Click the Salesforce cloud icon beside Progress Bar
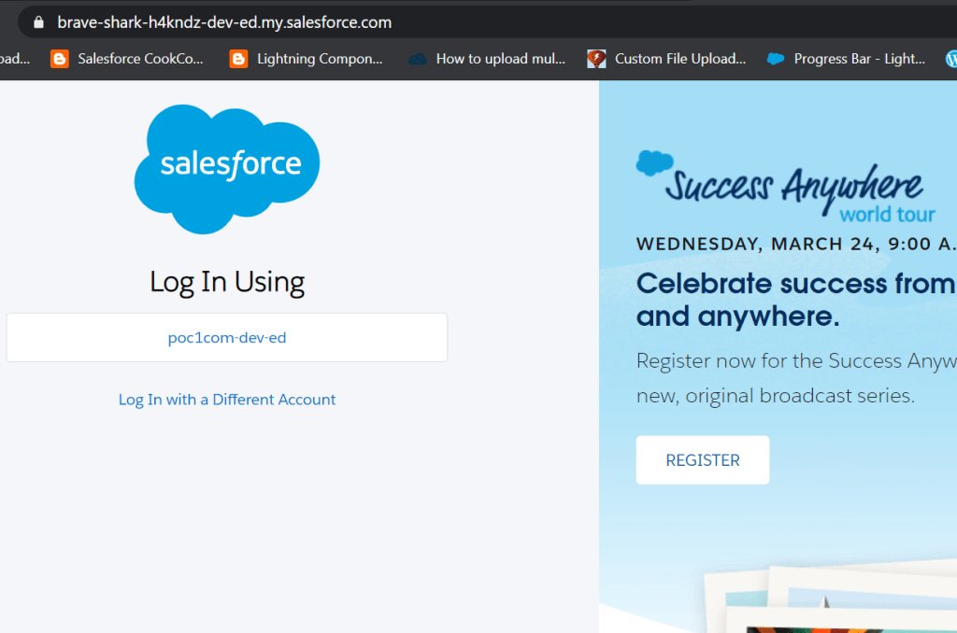Screen dimensions: 957x633 point(776,59)
